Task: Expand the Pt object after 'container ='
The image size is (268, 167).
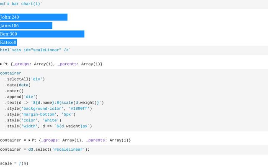Action: tap(29, 140)
